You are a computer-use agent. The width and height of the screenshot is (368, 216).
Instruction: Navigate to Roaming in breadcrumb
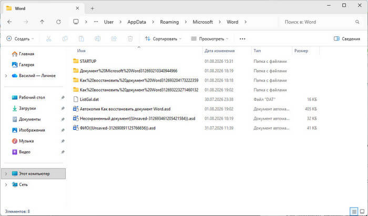(169, 22)
